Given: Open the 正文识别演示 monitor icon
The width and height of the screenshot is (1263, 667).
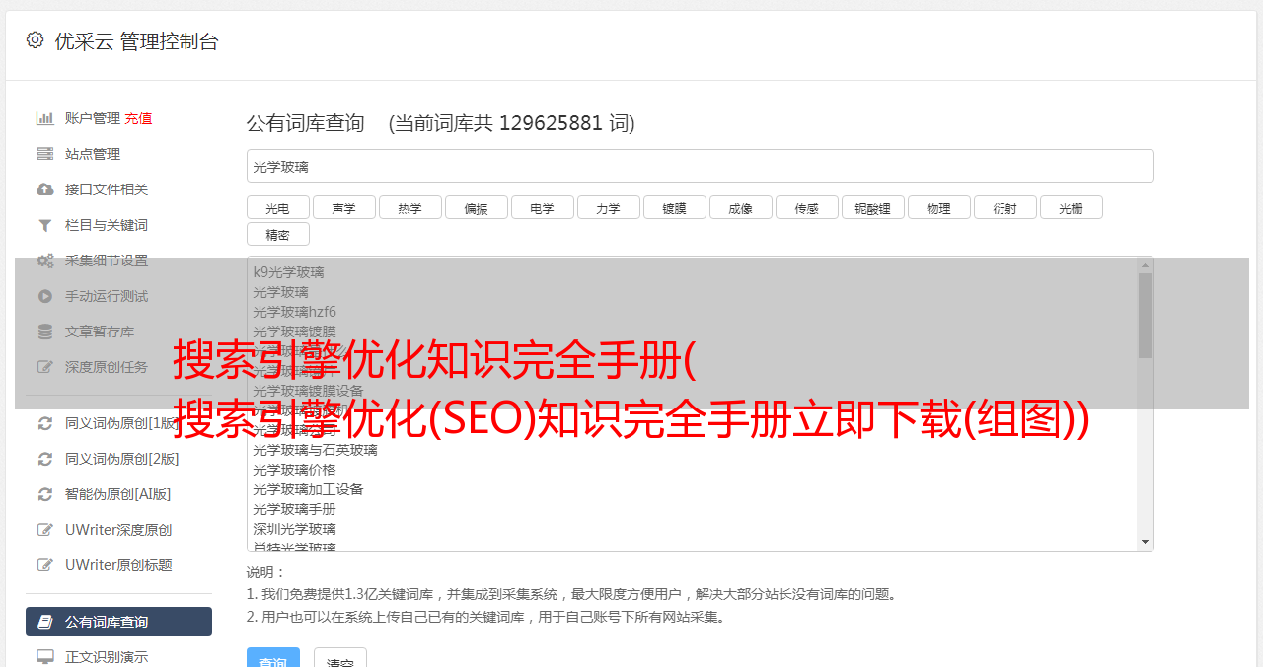Looking at the screenshot, I should pyautogui.click(x=44, y=657).
